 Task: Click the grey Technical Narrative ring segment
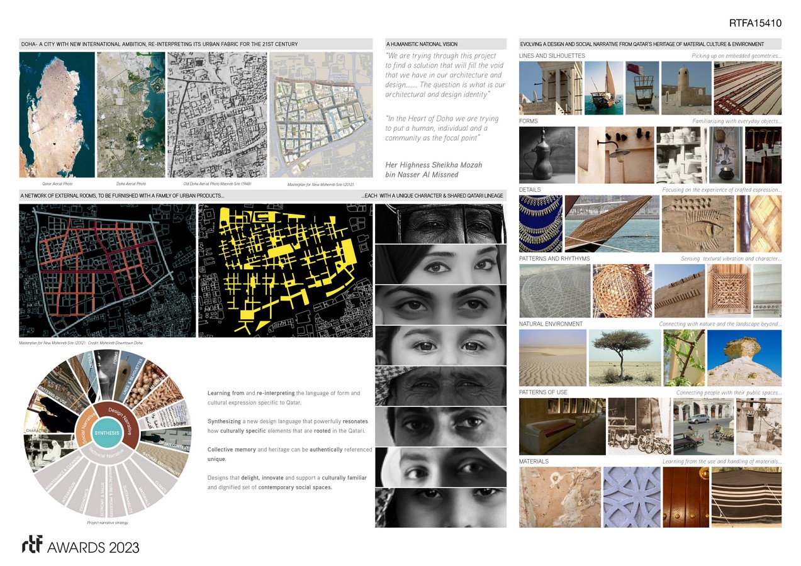107,458
